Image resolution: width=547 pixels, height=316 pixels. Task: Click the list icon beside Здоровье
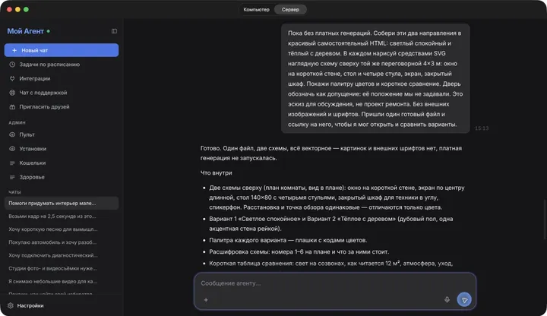point(12,177)
